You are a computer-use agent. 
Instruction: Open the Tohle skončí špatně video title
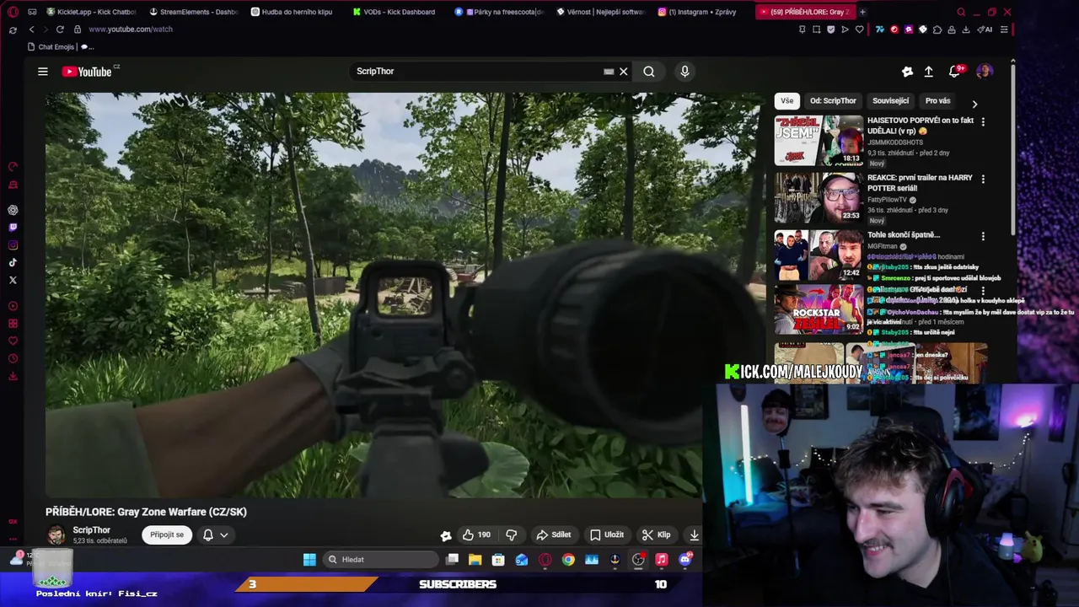(x=904, y=234)
